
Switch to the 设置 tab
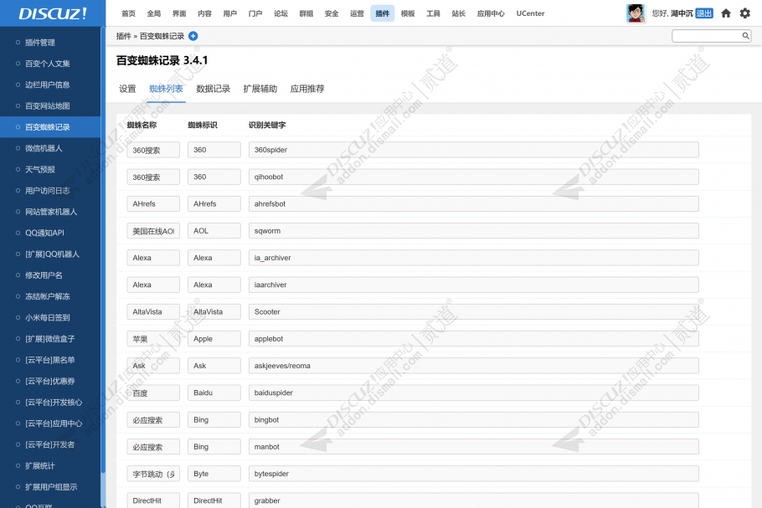point(127,89)
